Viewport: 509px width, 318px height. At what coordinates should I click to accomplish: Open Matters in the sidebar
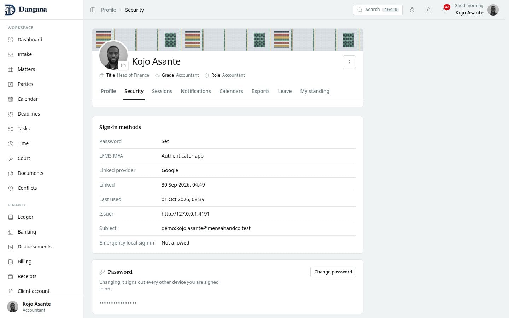[41, 69]
